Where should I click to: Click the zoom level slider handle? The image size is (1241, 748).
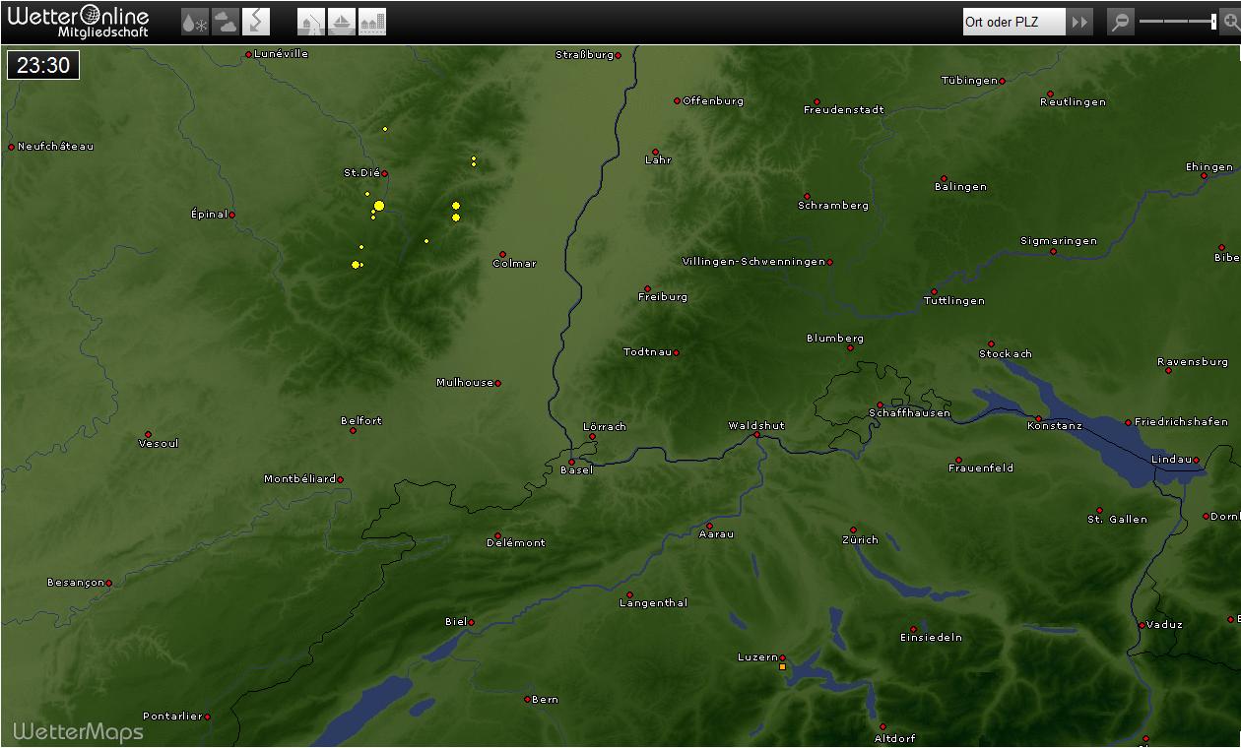(1213, 22)
